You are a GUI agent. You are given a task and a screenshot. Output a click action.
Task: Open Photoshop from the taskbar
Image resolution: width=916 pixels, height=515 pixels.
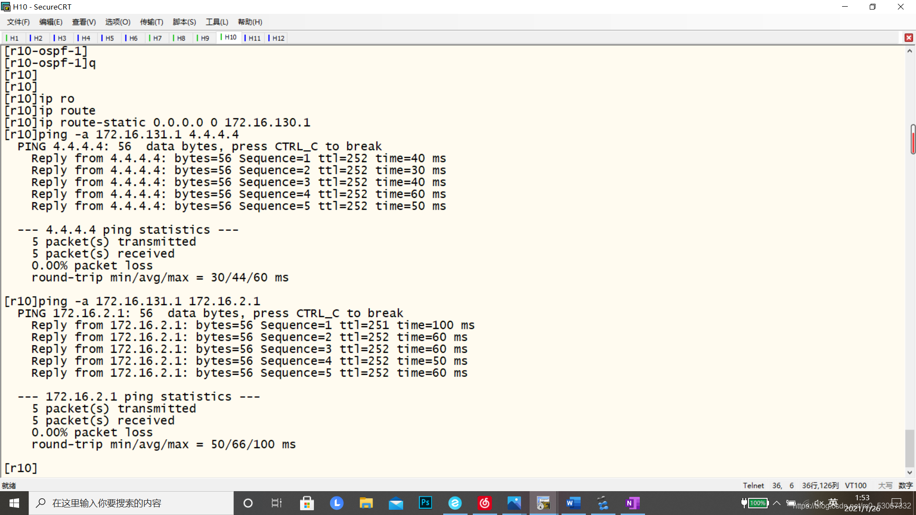point(425,503)
